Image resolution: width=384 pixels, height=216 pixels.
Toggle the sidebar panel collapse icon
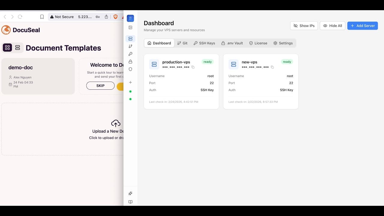coord(130,27)
